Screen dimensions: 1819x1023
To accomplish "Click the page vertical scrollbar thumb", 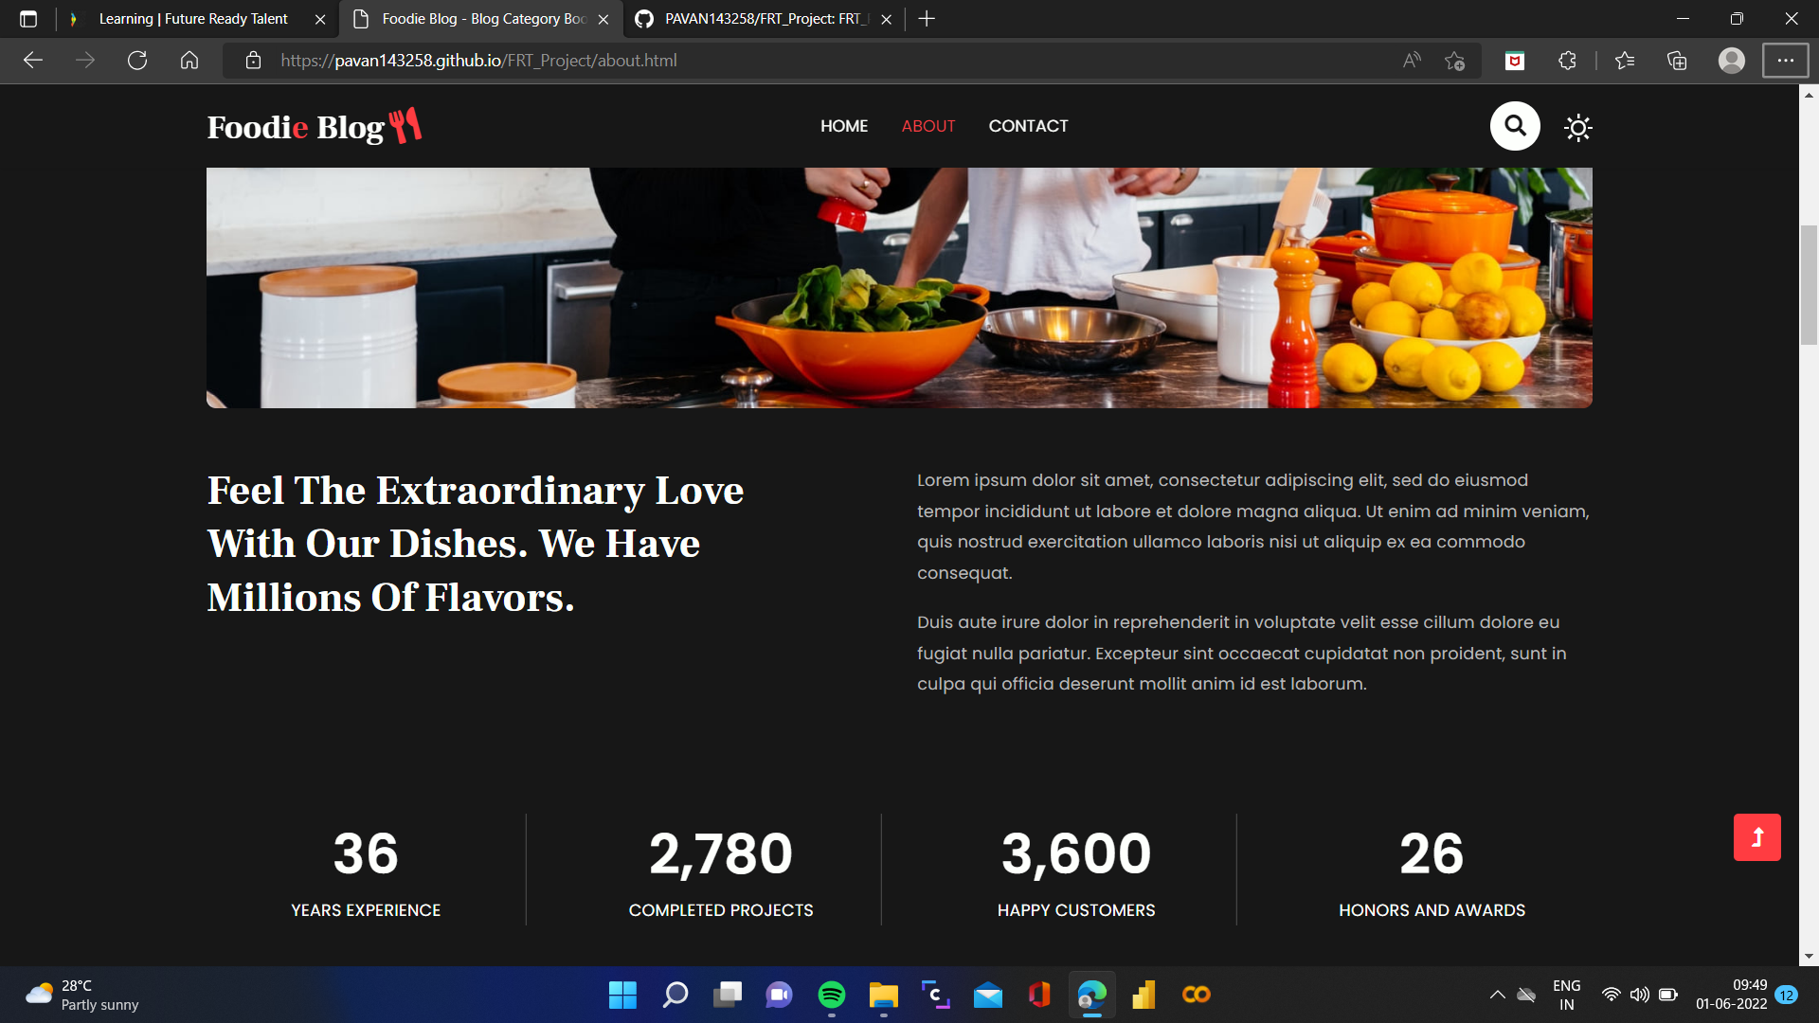I will [1809, 284].
